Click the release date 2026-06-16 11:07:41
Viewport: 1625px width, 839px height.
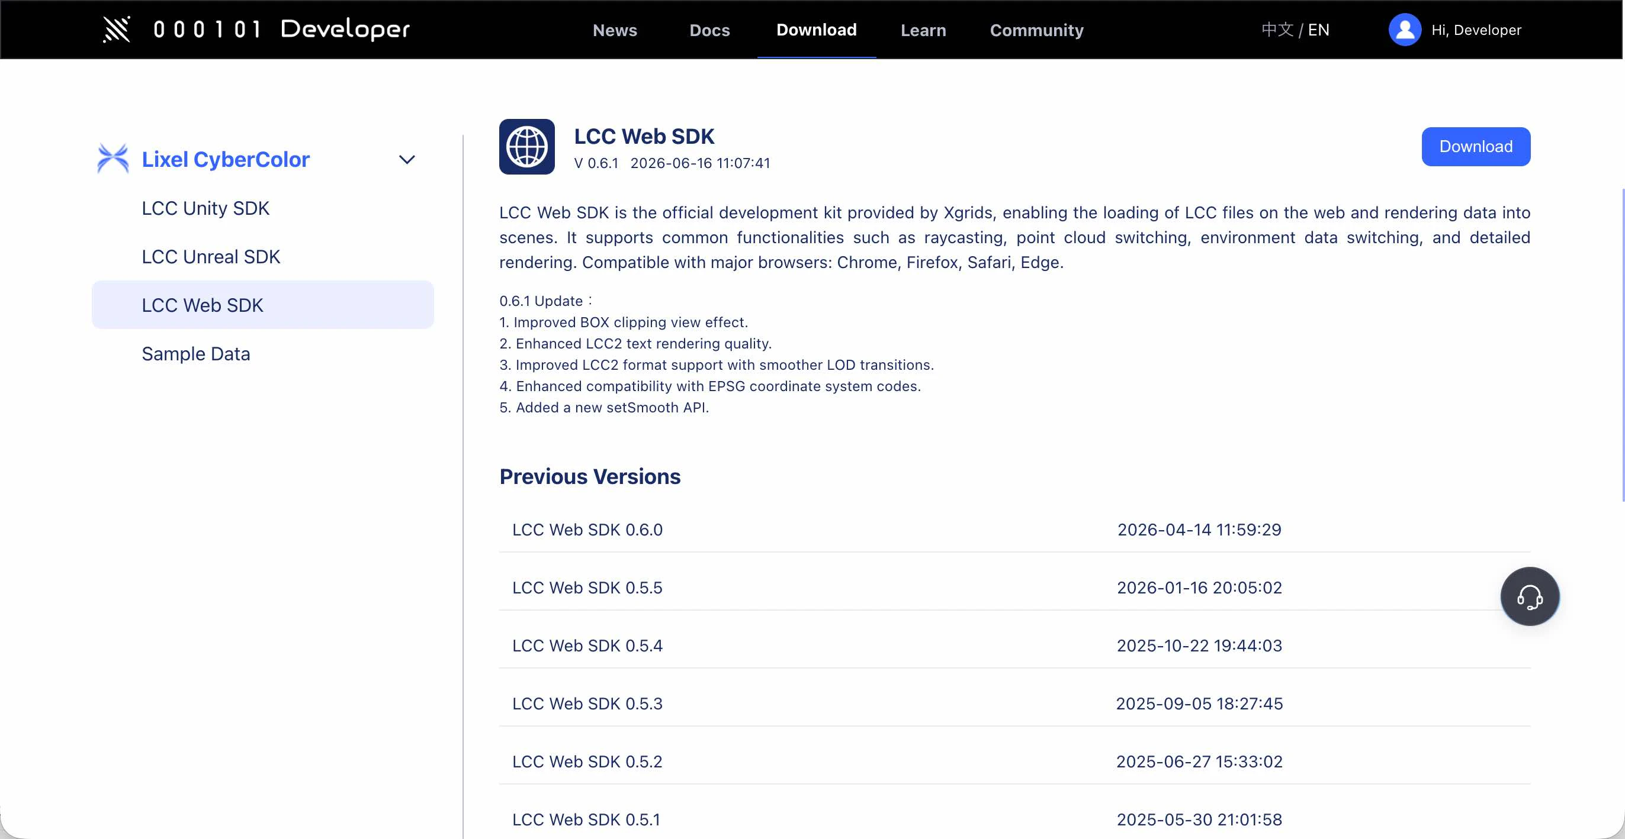tap(699, 163)
